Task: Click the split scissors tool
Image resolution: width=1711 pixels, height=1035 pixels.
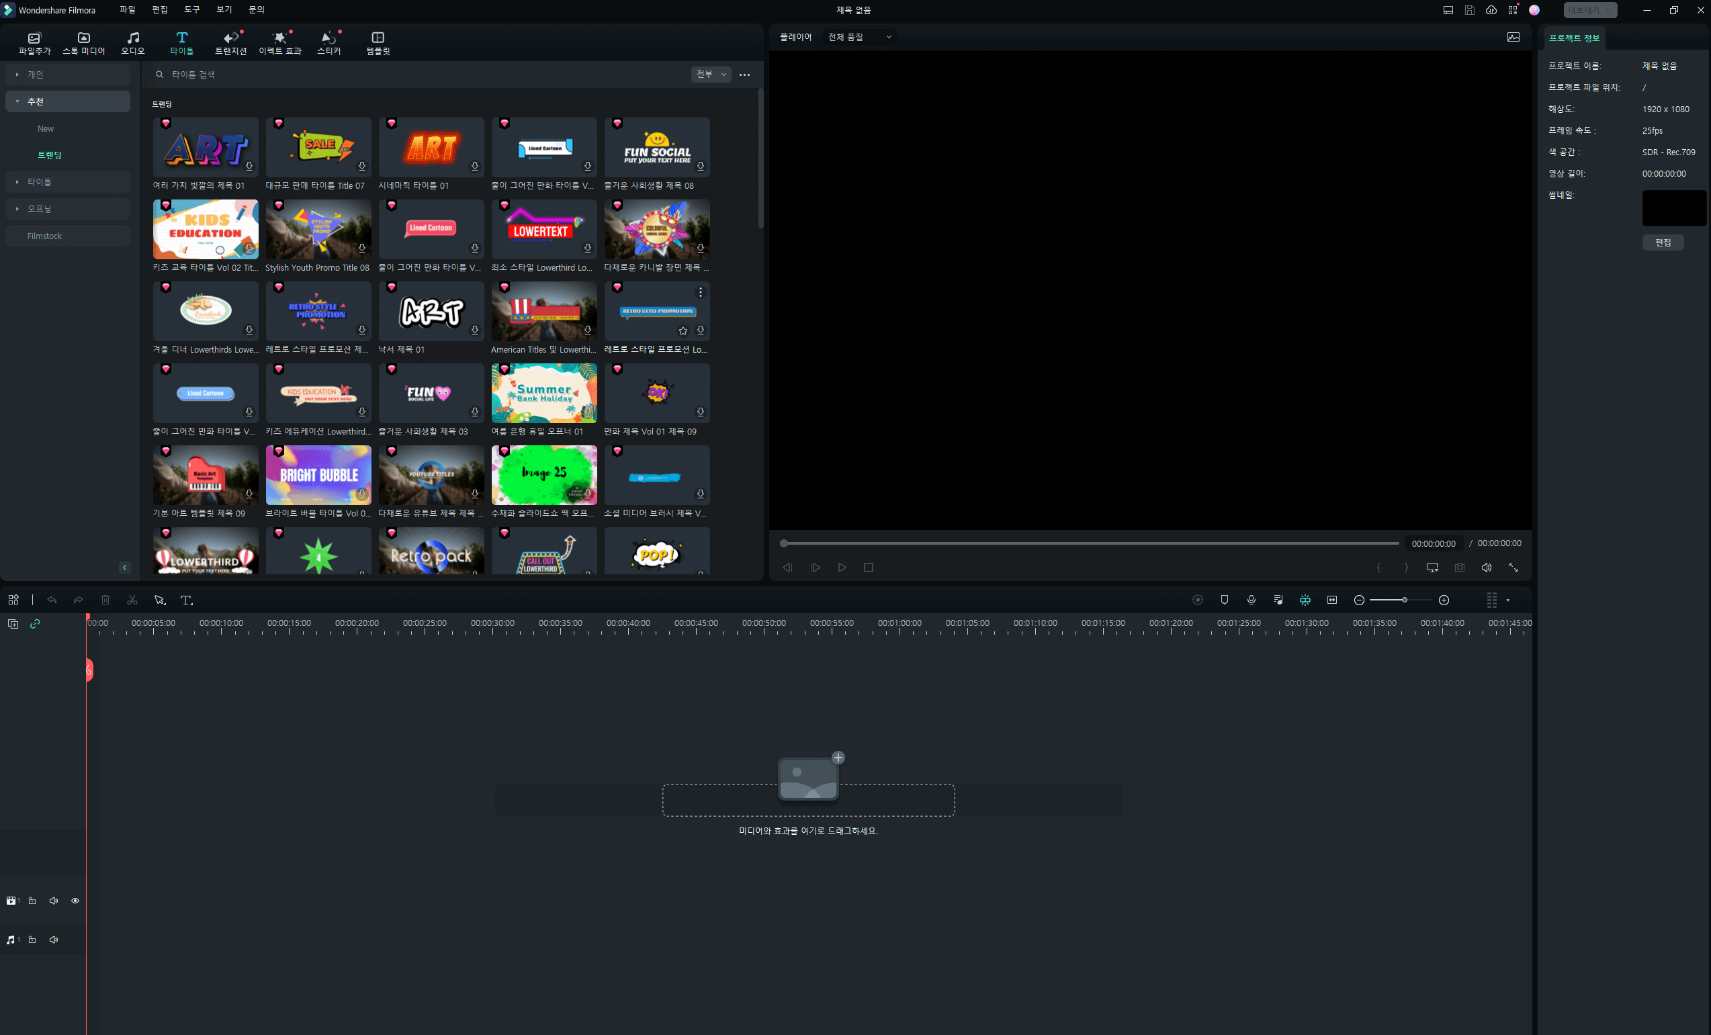Action: tap(132, 600)
